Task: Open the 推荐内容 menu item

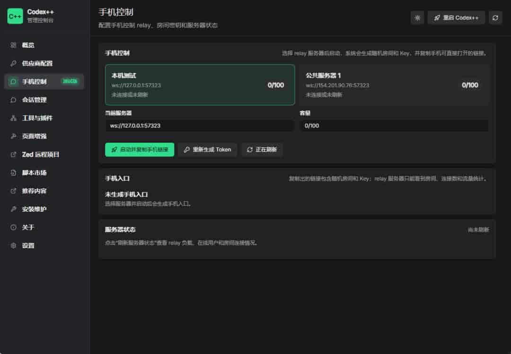Action: [44, 191]
